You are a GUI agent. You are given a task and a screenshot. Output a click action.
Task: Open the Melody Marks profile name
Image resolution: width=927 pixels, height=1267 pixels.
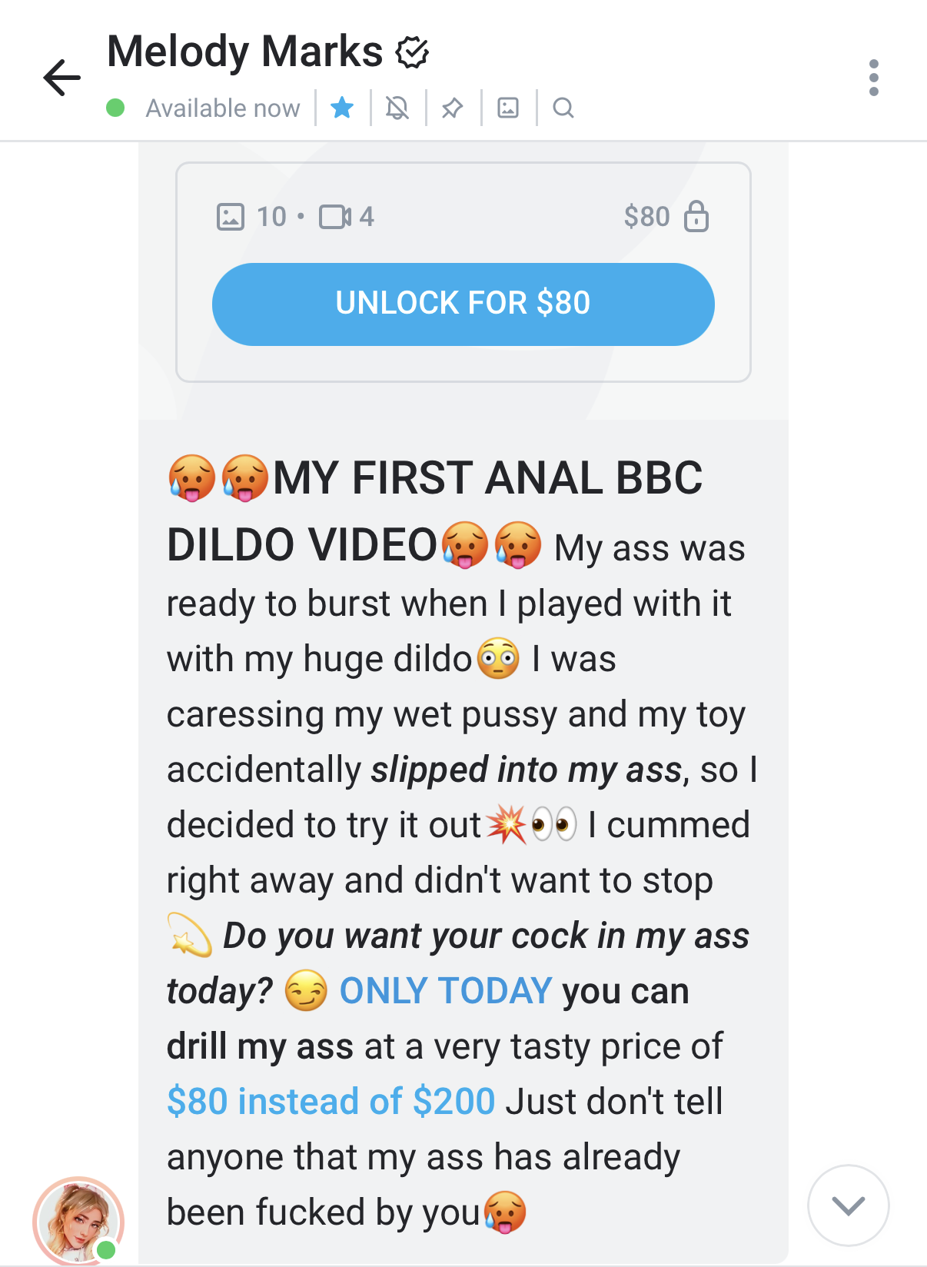coord(245,52)
